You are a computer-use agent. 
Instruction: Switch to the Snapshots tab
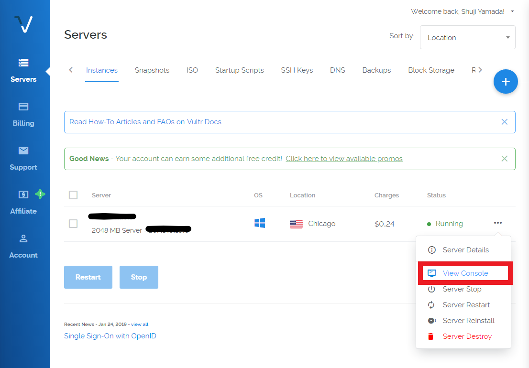(x=152, y=70)
